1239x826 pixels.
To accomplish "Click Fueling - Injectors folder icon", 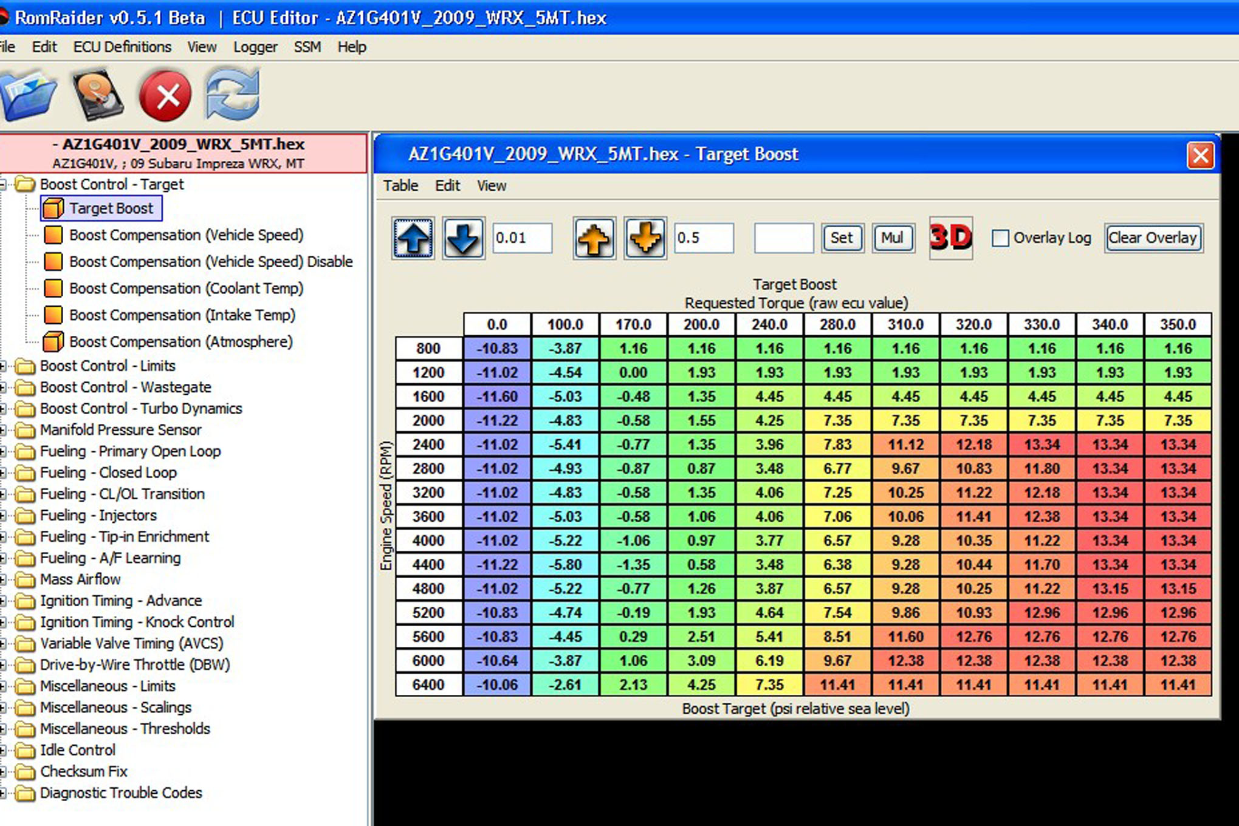I will pyautogui.click(x=25, y=516).
